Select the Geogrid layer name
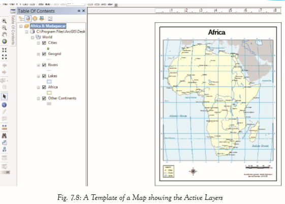 [54, 54]
